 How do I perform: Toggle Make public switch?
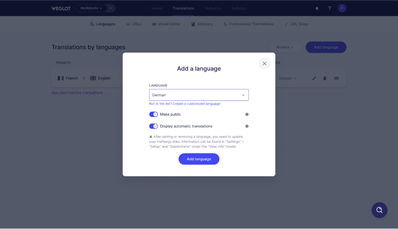[x=153, y=114]
